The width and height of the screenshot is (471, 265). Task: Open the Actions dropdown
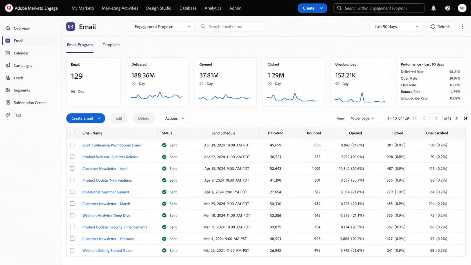click(174, 118)
